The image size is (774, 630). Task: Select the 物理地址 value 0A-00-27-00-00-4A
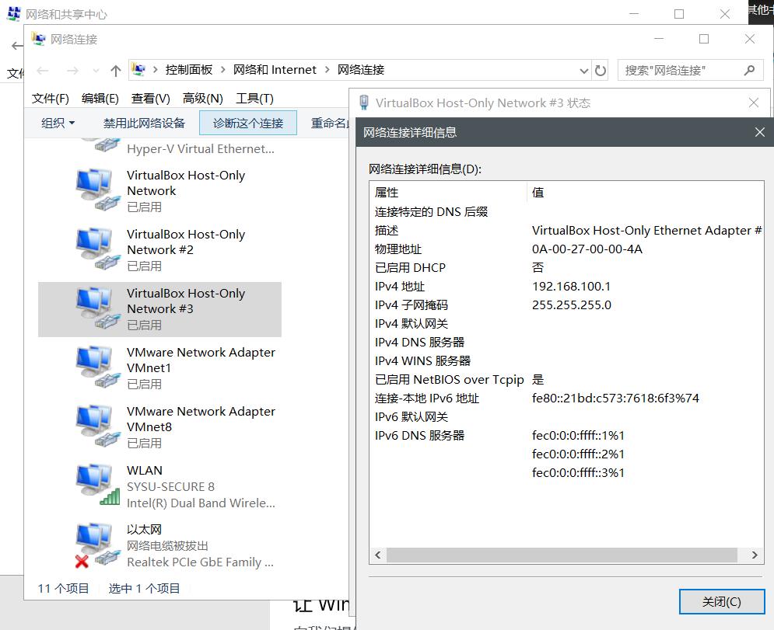tap(587, 249)
